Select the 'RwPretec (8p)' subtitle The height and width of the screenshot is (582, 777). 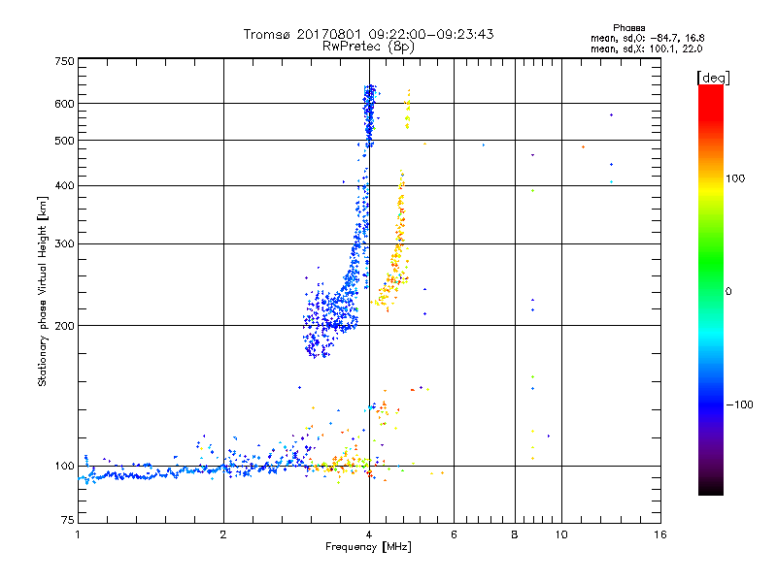[368, 47]
